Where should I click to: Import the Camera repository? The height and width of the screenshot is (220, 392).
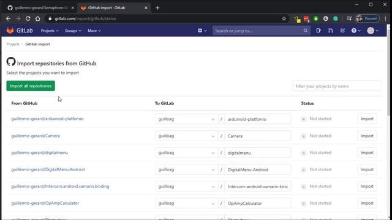367,136
